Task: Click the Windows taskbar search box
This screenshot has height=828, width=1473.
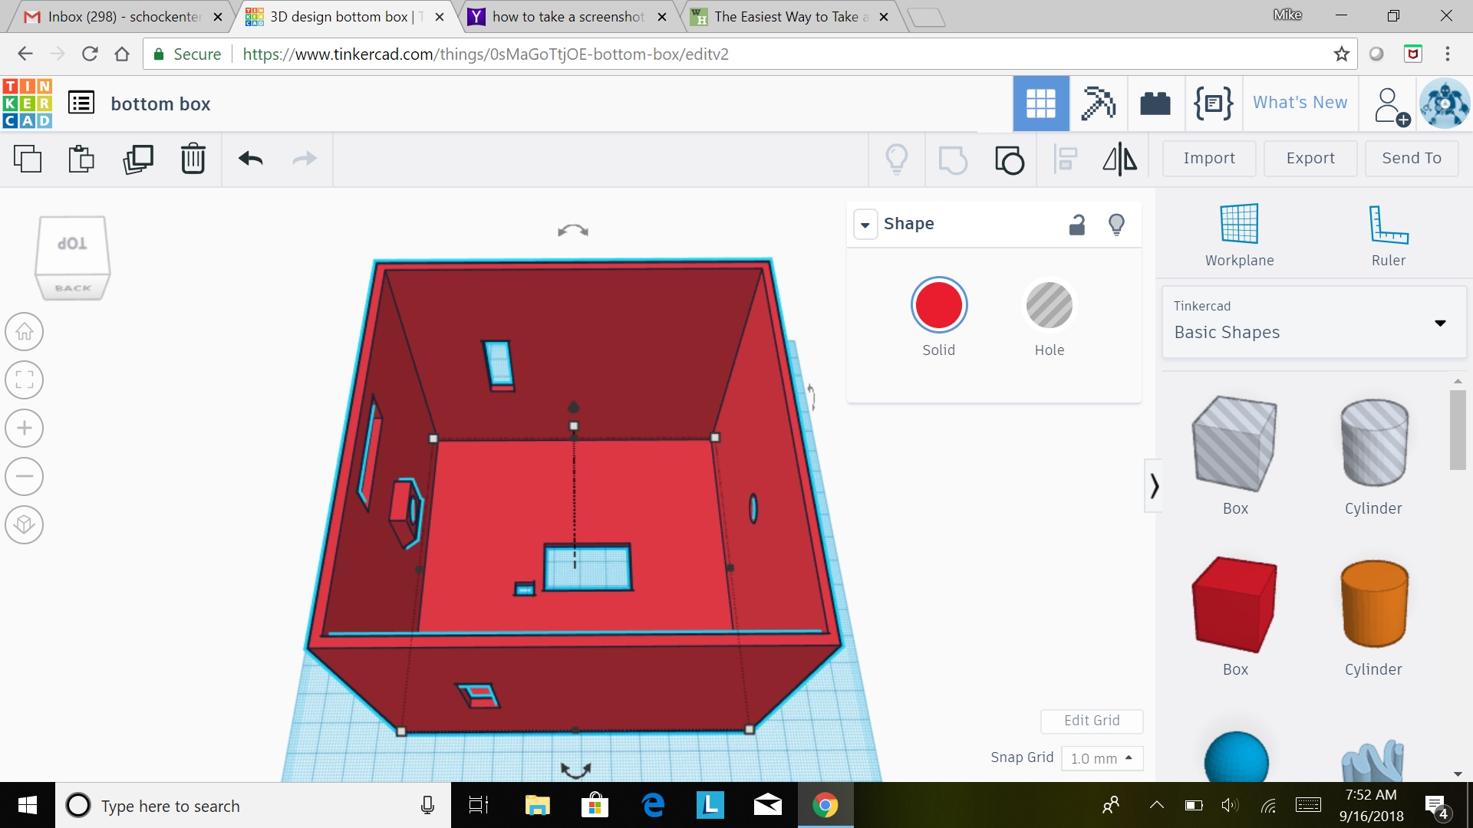Action: click(253, 806)
